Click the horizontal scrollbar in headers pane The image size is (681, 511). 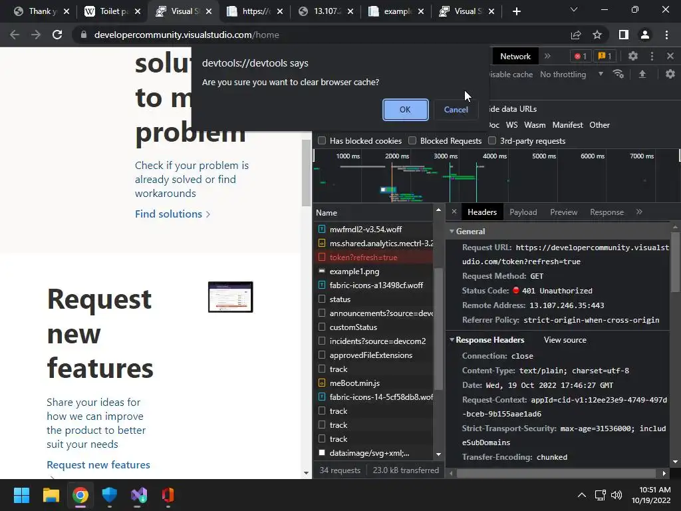coord(556,473)
